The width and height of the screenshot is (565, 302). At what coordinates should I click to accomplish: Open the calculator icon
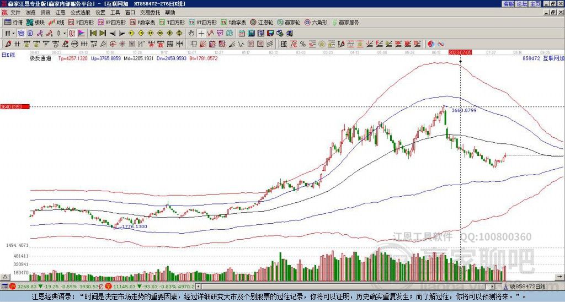tap(251, 33)
